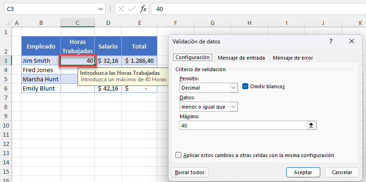Viewport: 366px width, 182px height.
Task: Select column J header
Action: (323, 23)
